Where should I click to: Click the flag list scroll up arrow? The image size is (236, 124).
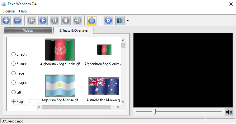123,40
